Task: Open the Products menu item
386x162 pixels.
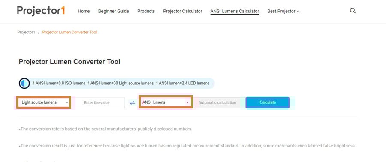Action: click(x=146, y=11)
